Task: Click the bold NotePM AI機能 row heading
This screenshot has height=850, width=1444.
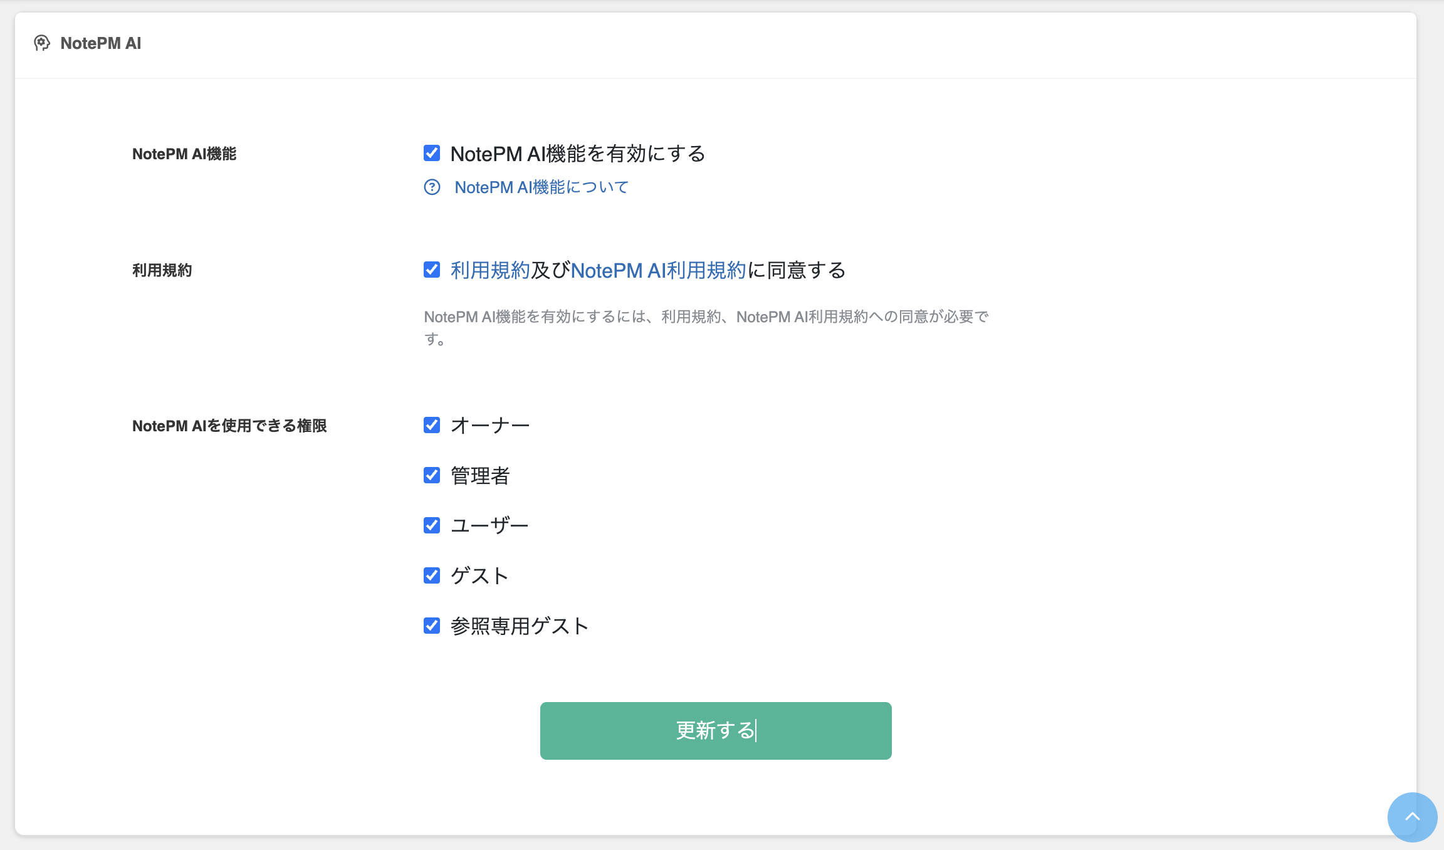Action: click(184, 154)
